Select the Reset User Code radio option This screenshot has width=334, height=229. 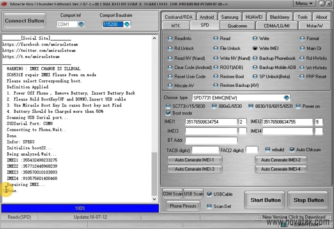pos(170,76)
